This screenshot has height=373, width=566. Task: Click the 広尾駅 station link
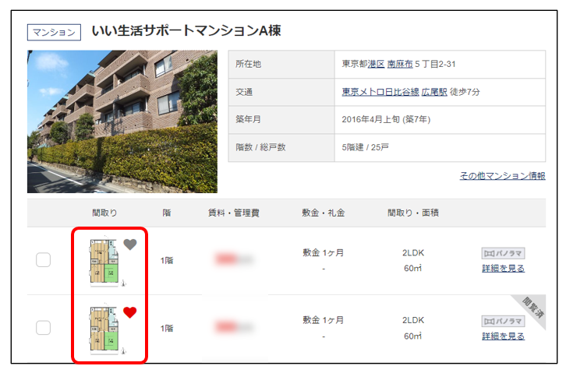434,92
